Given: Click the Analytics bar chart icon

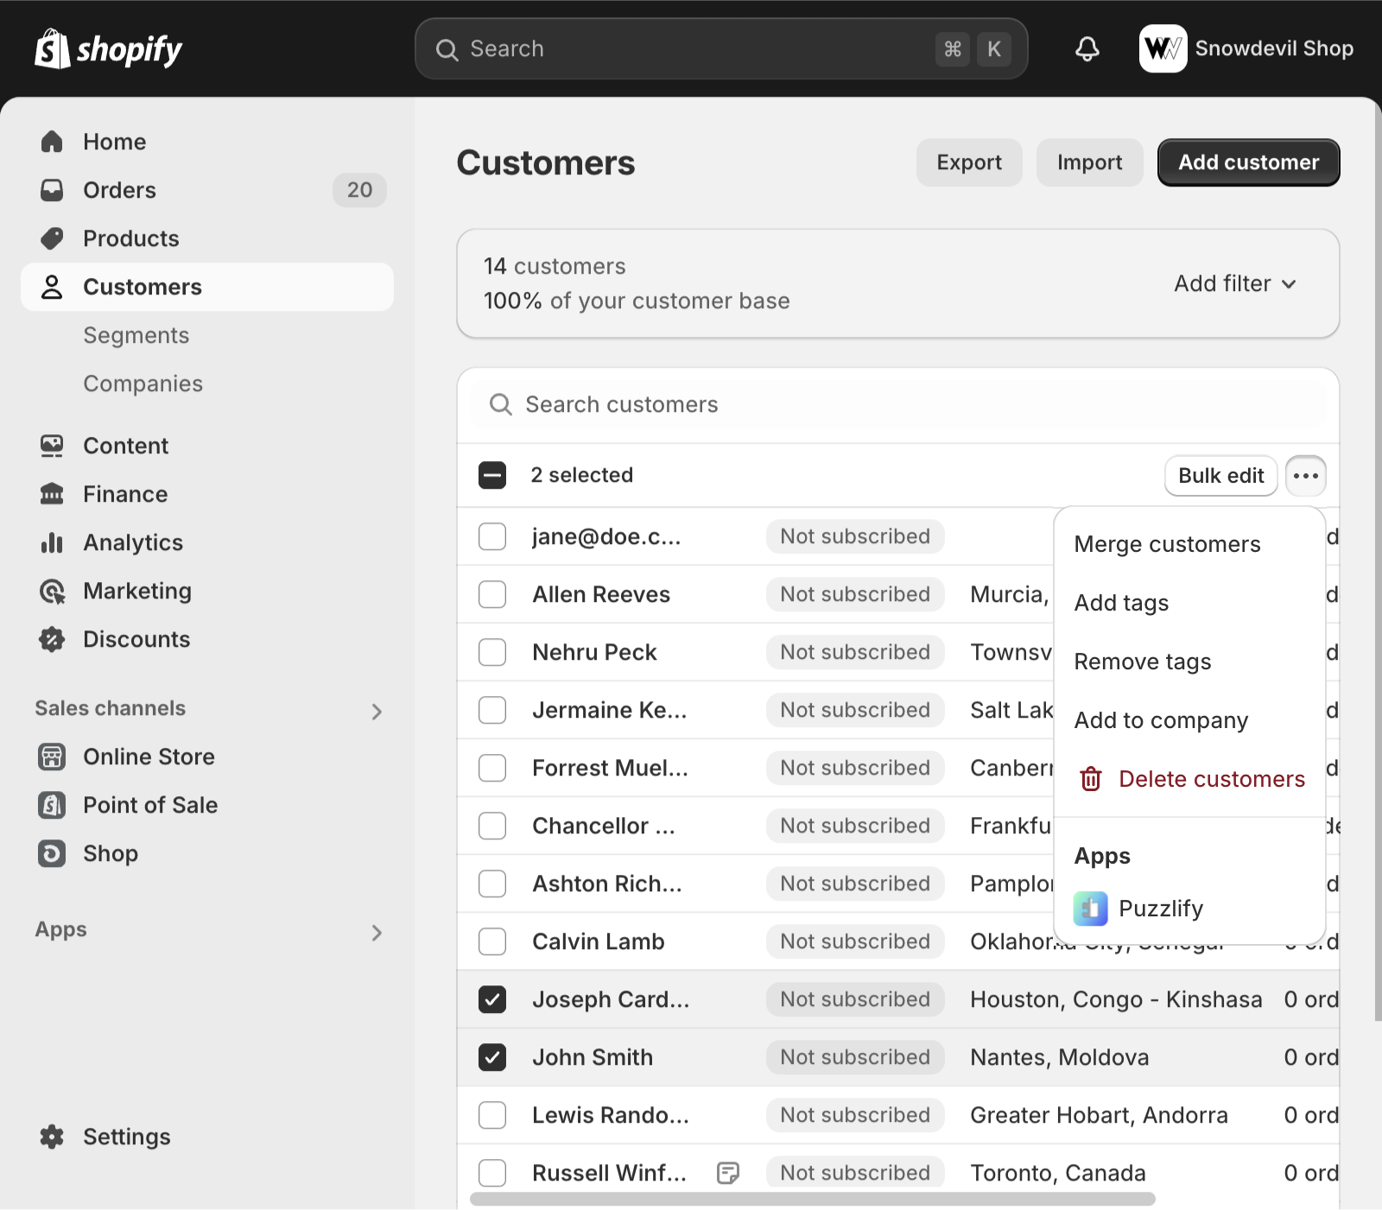Looking at the screenshot, I should coord(52,542).
